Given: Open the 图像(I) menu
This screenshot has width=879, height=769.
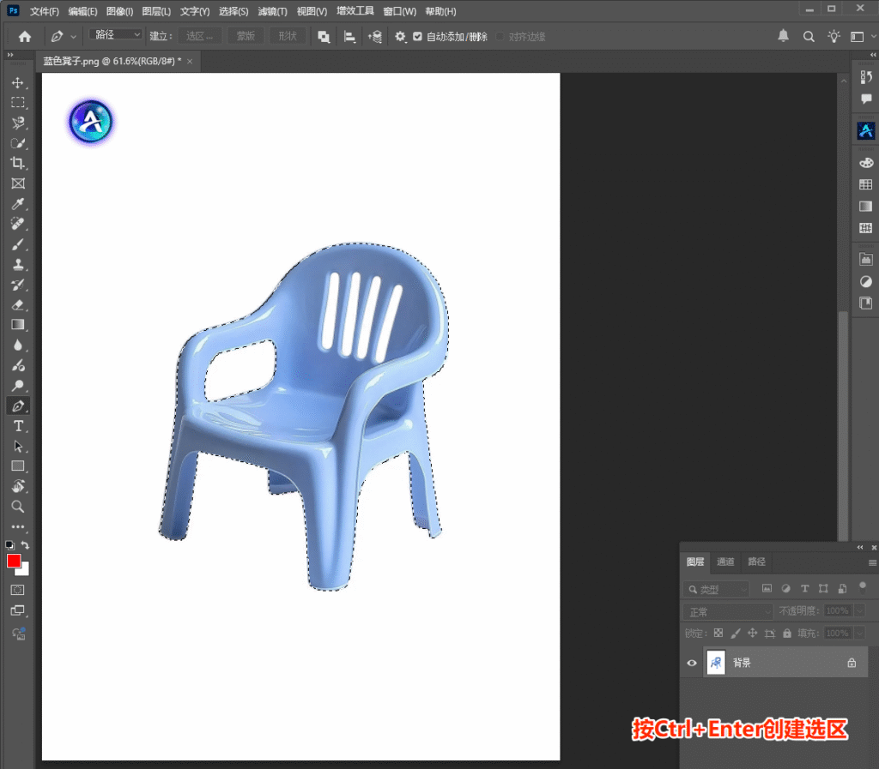Looking at the screenshot, I should [x=119, y=11].
